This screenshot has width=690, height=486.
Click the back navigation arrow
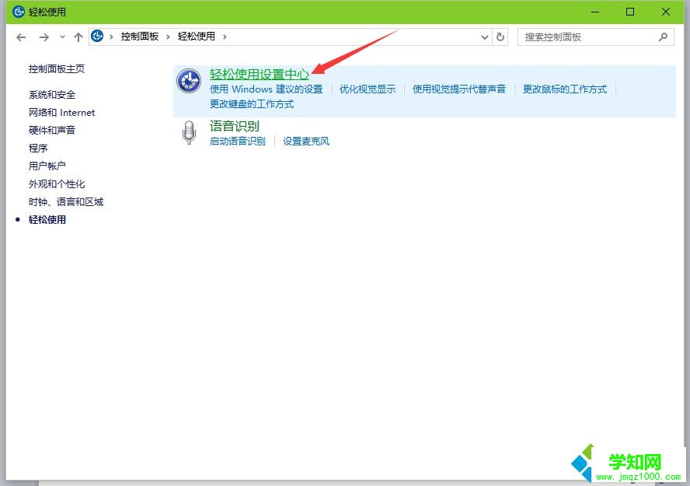(21, 37)
